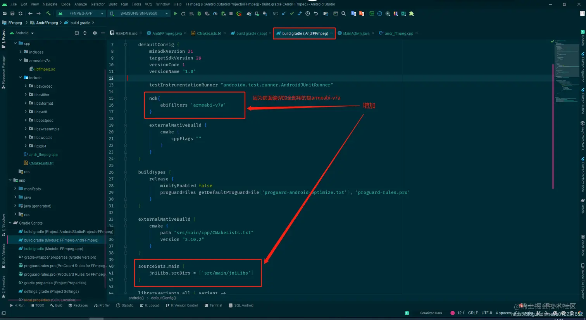The height and width of the screenshot is (320, 586).
Task: Open the Android project view dropdown
Action: tap(22, 33)
